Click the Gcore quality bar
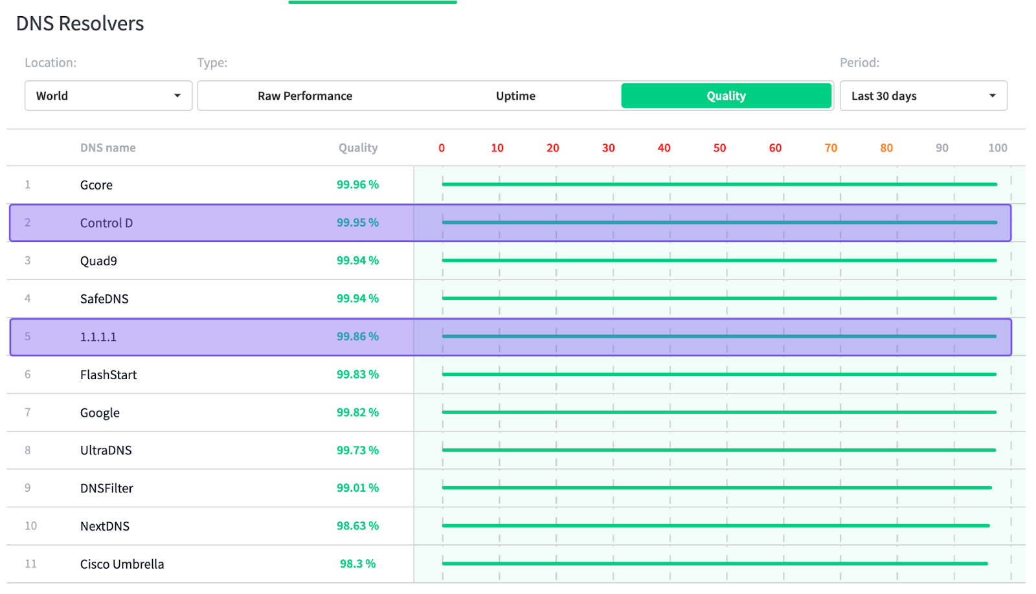Image resolution: width=1036 pixels, height=594 pixels. (719, 184)
